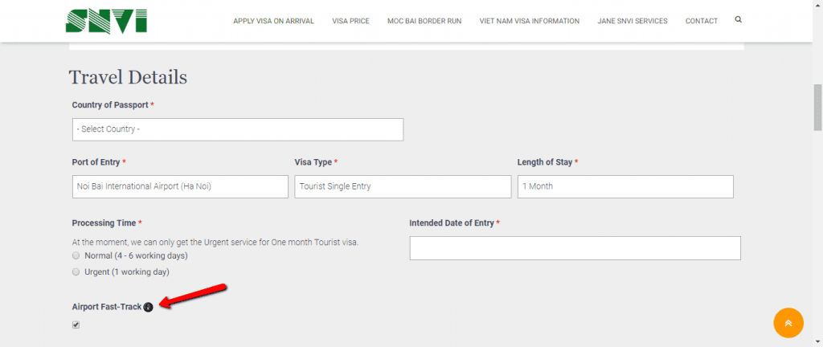Image resolution: width=823 pixels, height=347 pixels.
Task: Click the Intended Date of Entry field
Action: (x=575, y=248)
